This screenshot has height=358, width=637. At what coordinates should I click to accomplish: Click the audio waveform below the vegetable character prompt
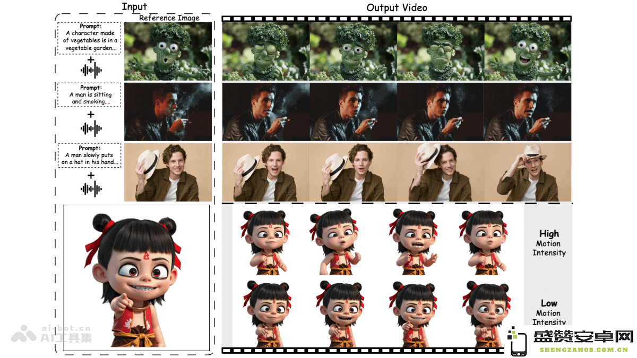coord(91,71)
